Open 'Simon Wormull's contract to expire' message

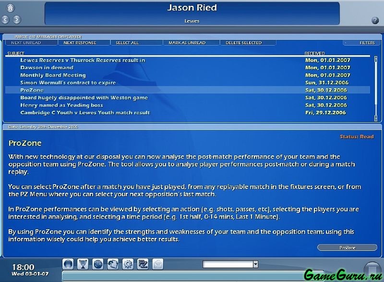68,82
